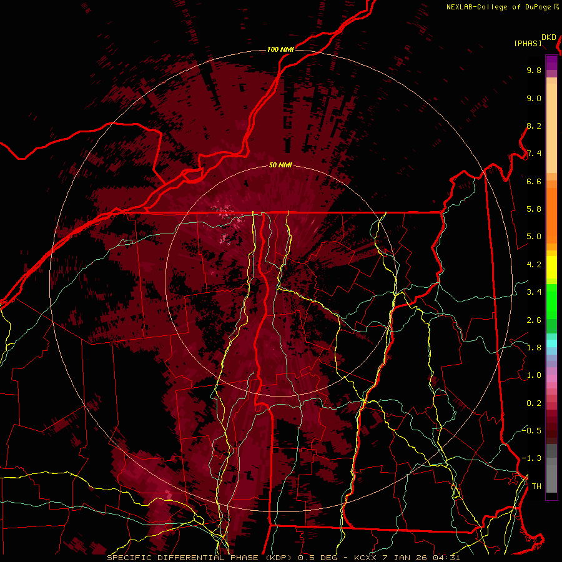Click the bright orange band of the color scale
This screenshot has width=562, height=562.
pyautogui.click(x=551, y=215)
